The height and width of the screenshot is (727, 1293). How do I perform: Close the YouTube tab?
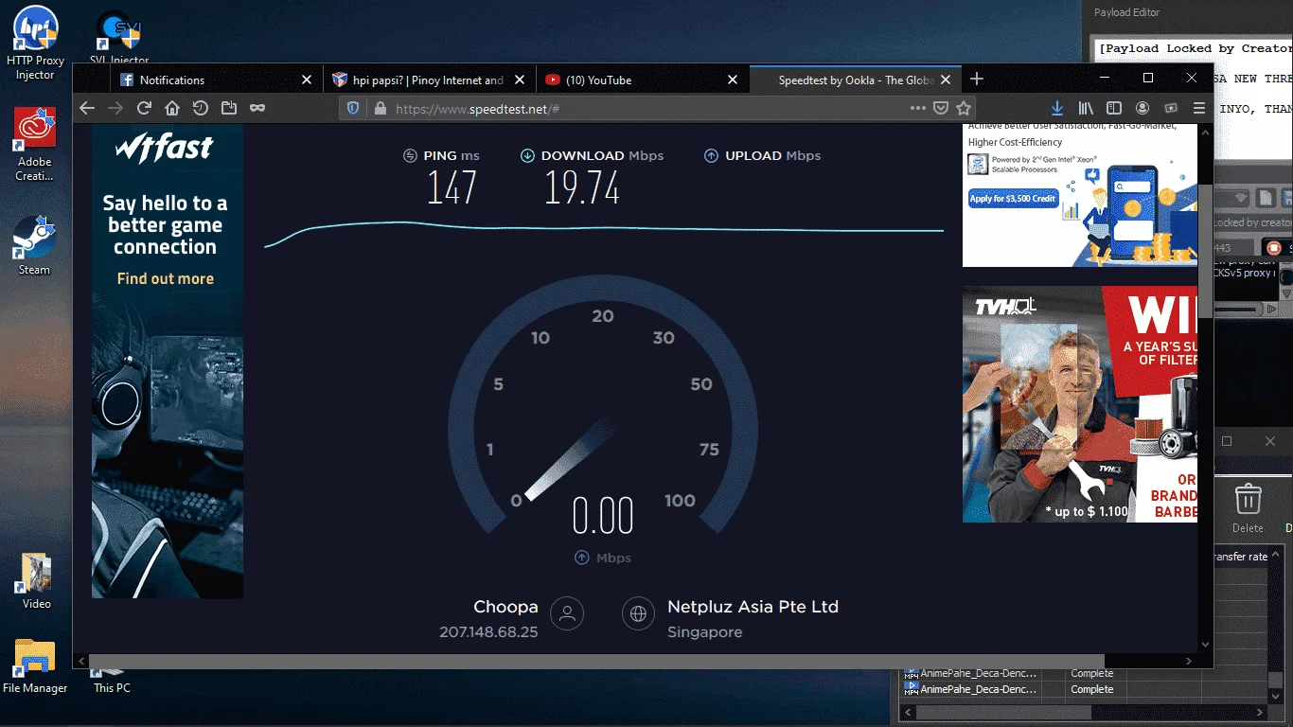pyautogui.click(x=731, y=80)
